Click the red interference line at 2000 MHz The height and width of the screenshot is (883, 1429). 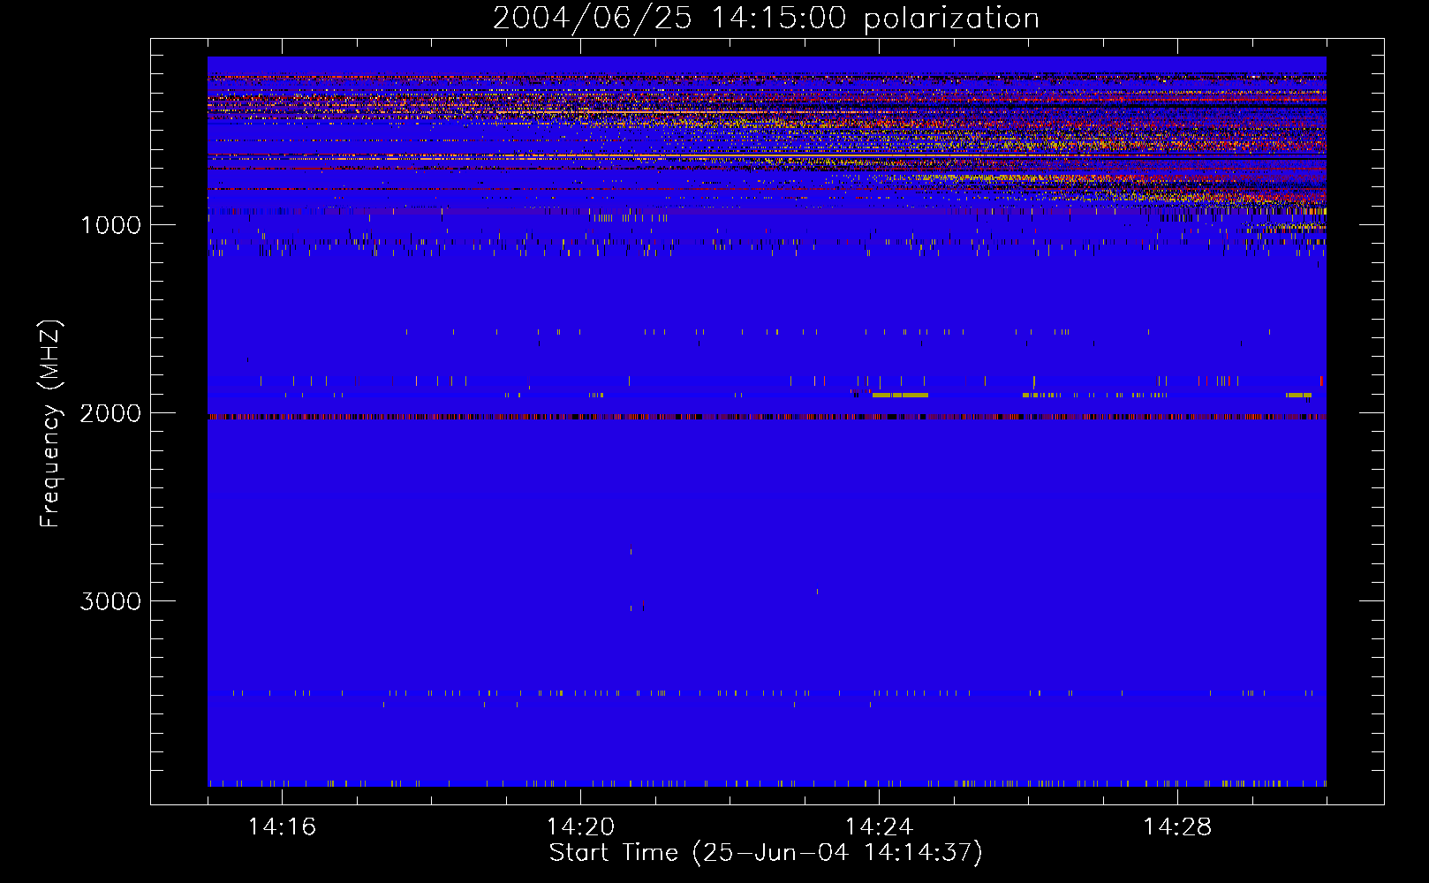pyautogui.click(x=767, y=417)
